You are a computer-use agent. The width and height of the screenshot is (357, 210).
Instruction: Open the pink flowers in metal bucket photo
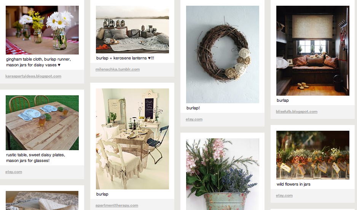tap(222, 174)
